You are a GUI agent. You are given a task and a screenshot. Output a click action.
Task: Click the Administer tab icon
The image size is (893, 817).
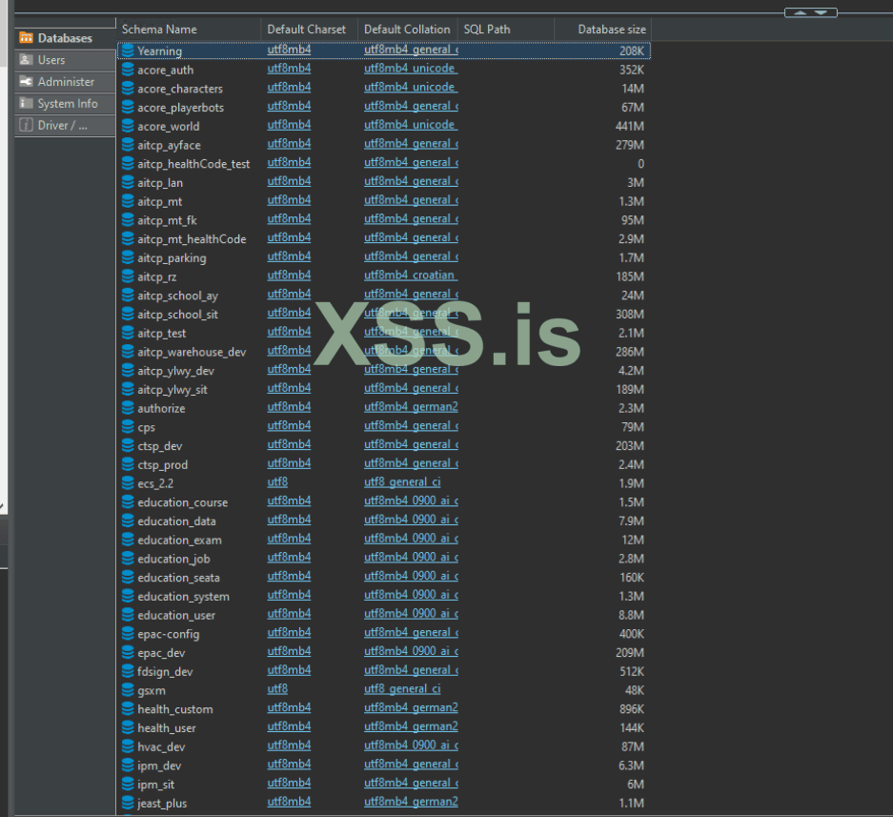[x=27, y=82]
